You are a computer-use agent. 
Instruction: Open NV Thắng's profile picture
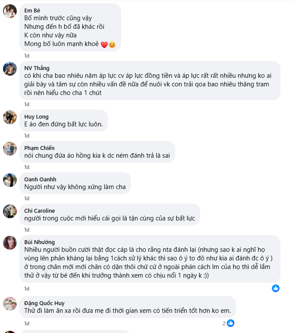click(x=10, y=69)
